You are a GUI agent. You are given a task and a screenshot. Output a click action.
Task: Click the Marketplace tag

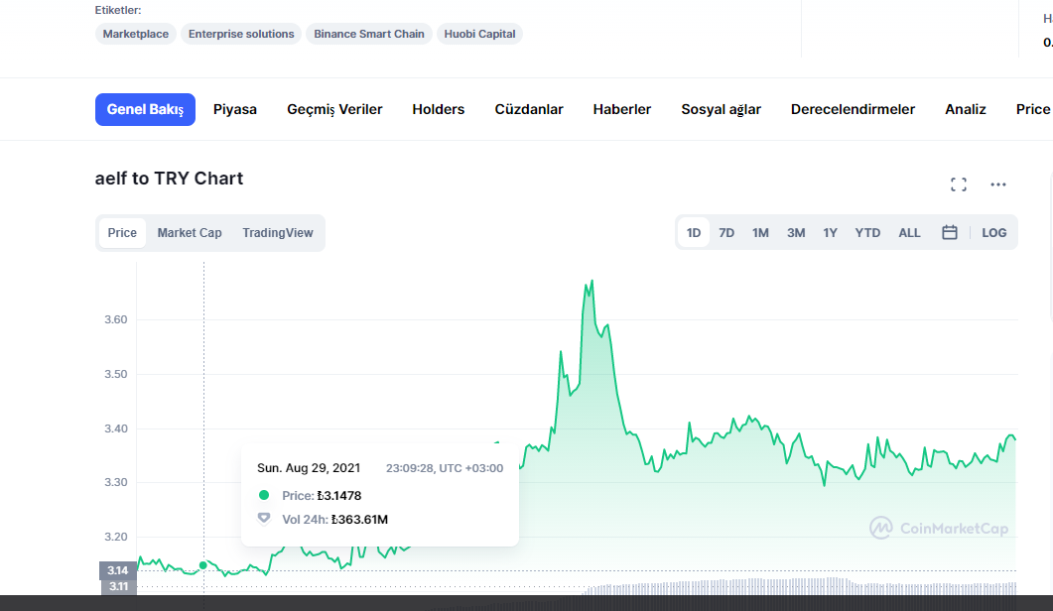(136, 34)
